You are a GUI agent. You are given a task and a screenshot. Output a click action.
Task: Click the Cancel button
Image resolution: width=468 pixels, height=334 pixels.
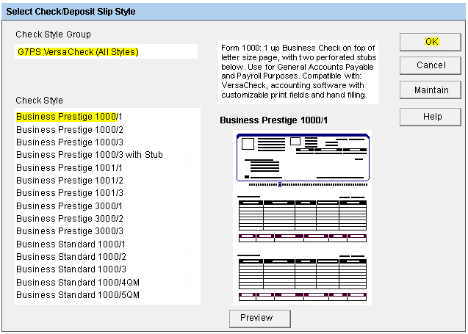pyautogui.click(x=431, y=65)
